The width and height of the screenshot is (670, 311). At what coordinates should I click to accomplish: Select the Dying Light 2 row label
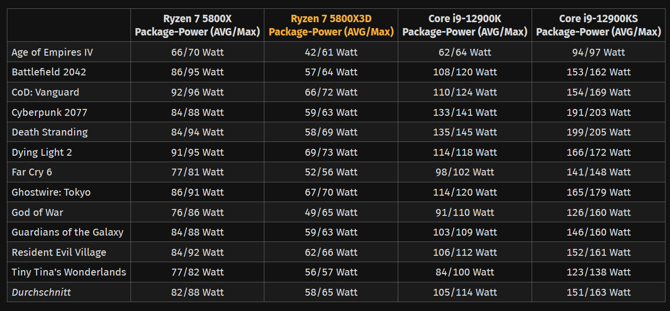pyautogui.click(x=42, y=152)
